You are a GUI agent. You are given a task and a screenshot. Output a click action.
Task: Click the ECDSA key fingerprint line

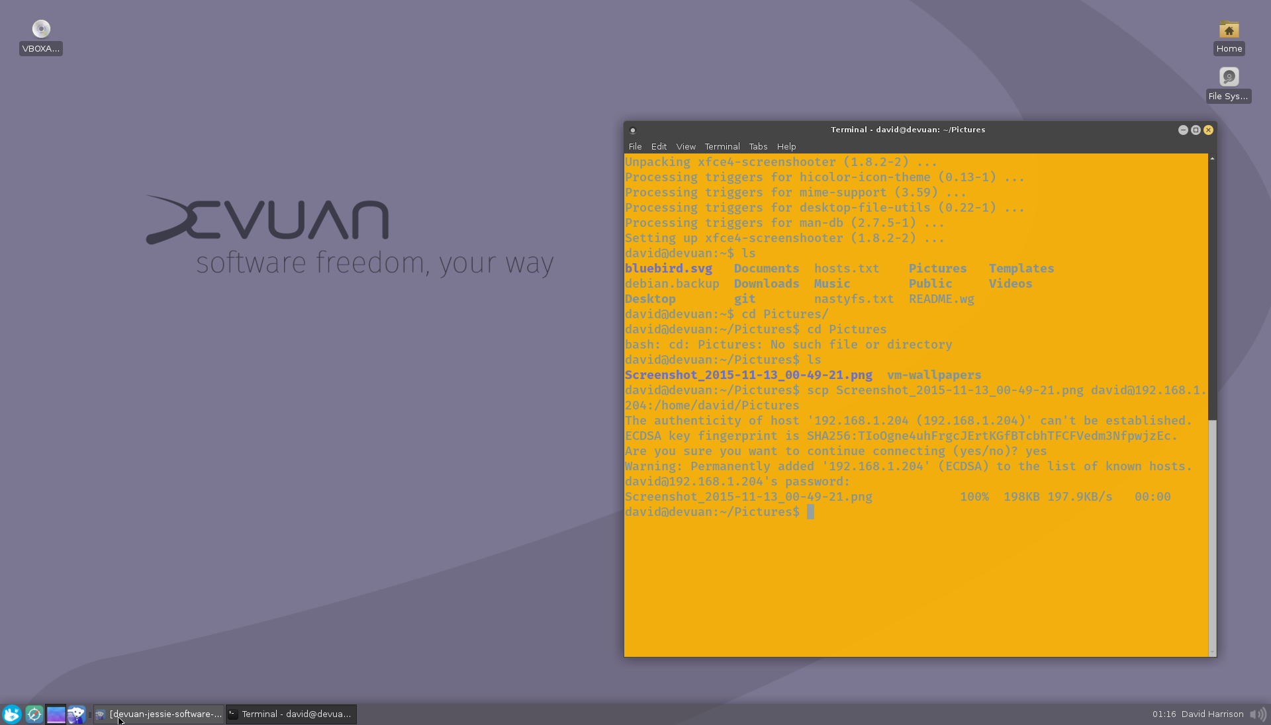[x=901, y=436]
